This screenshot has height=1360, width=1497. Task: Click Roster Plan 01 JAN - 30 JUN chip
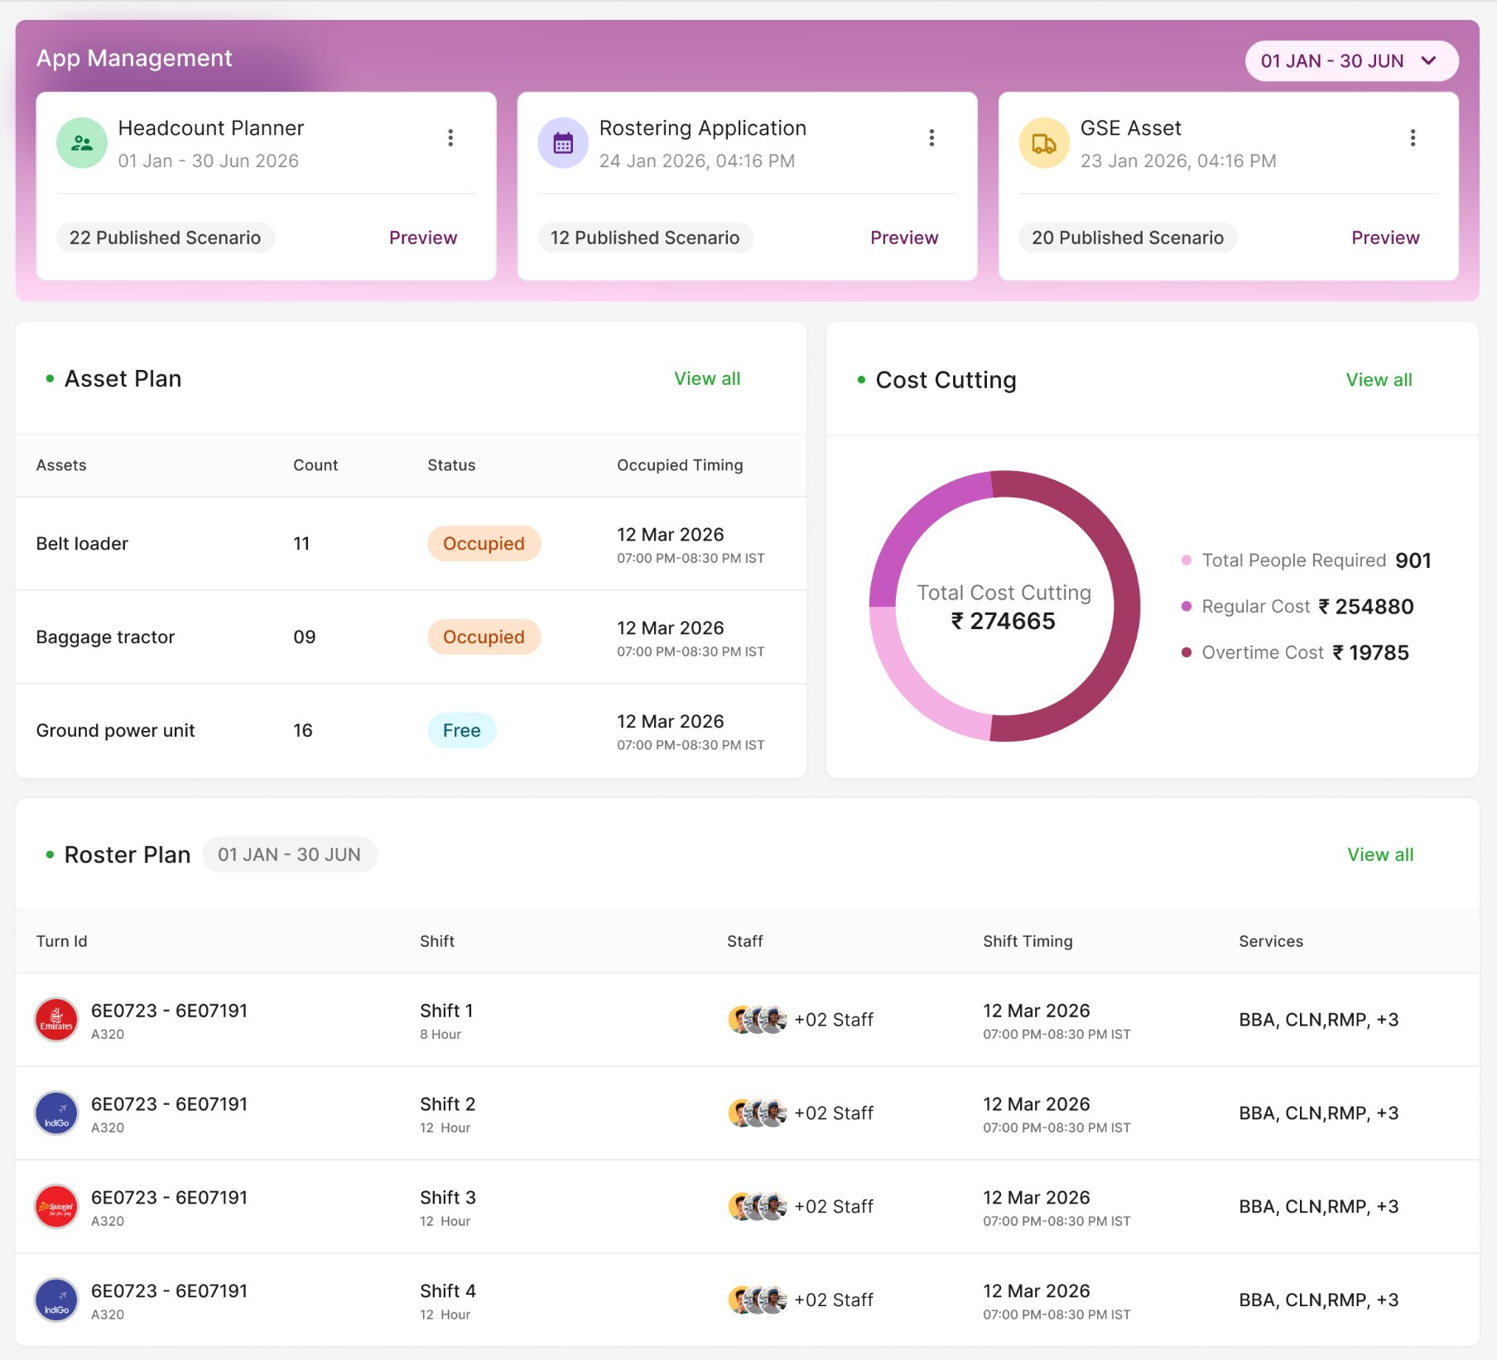pos(289,854)
